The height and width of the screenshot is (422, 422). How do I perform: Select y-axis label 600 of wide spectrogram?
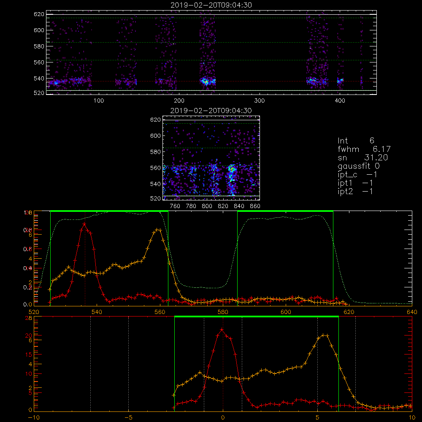coord(39,30)
